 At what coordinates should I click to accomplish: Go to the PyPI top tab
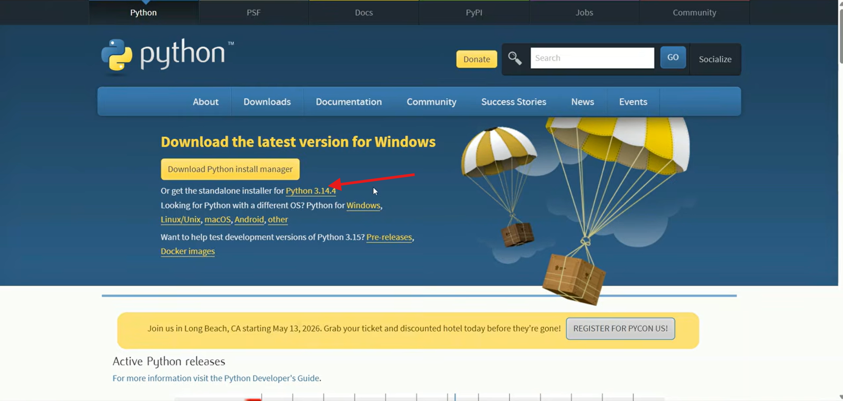point(474,12)
